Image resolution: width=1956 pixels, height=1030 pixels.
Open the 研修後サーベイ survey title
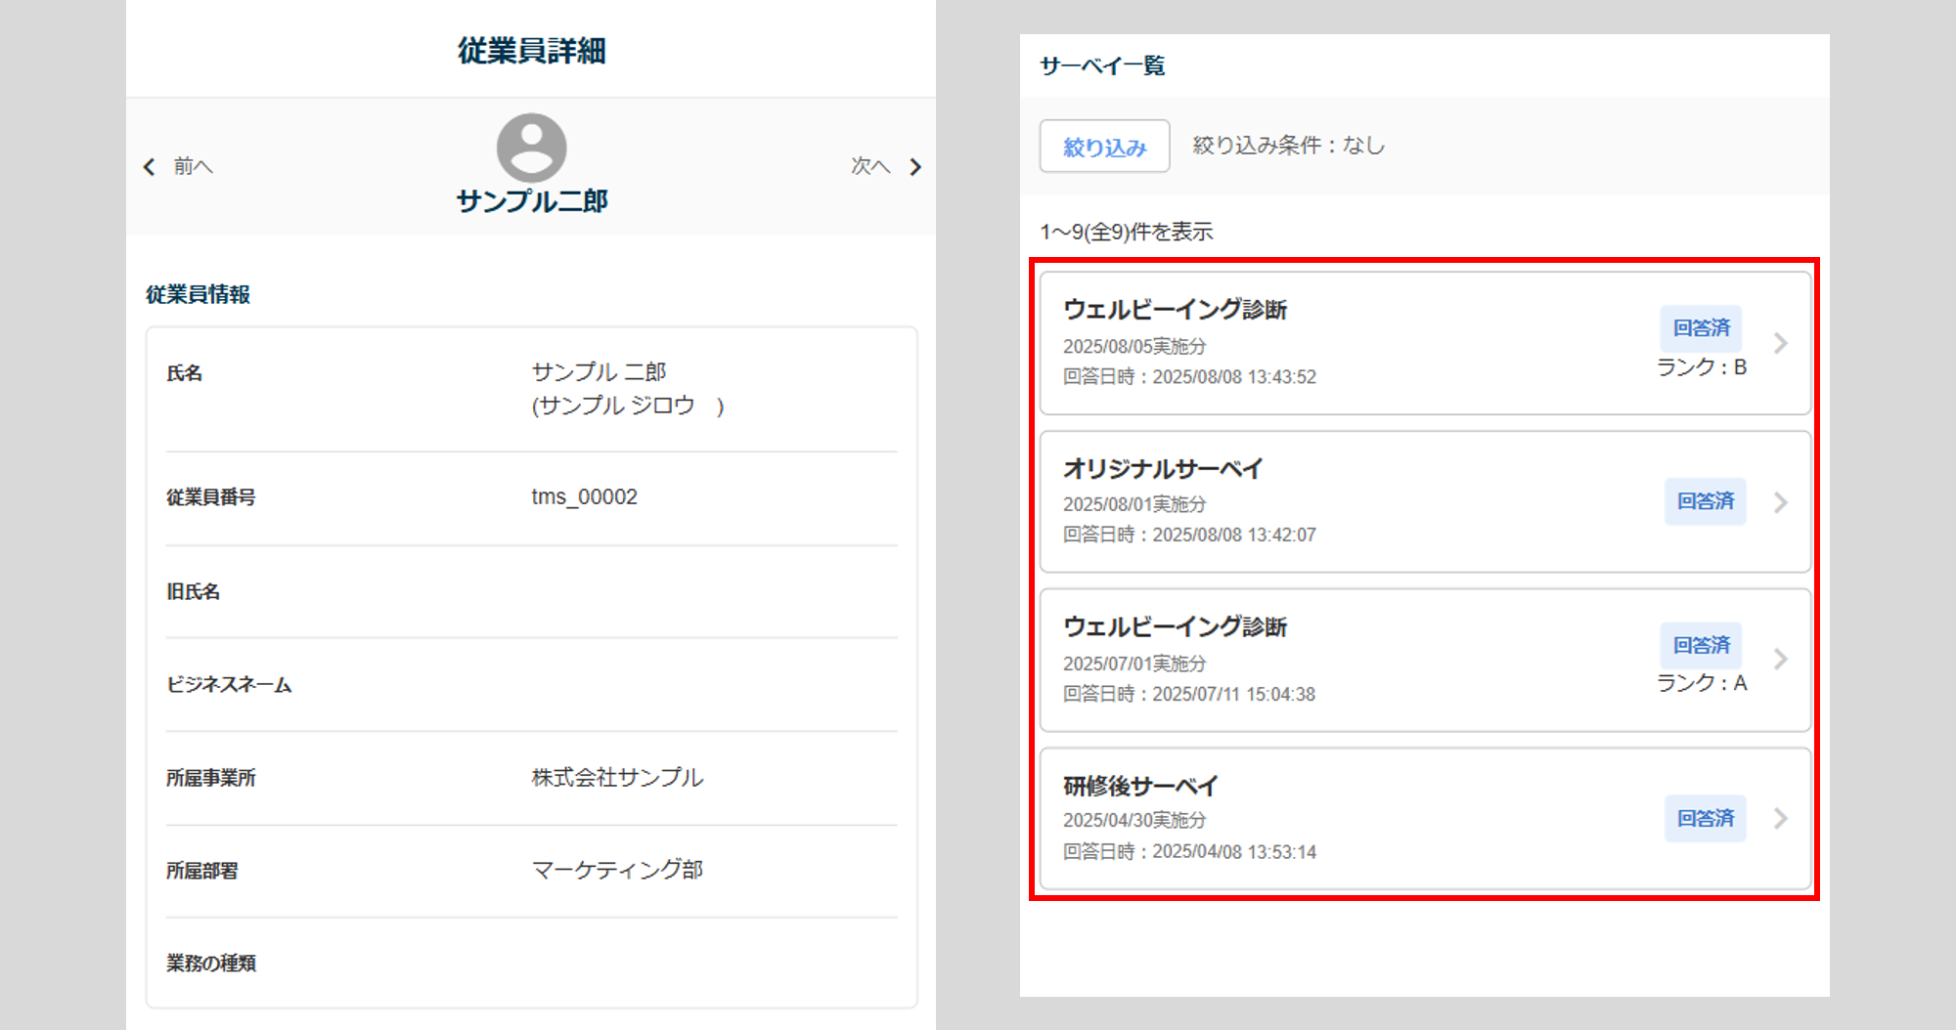(1140, 786)
